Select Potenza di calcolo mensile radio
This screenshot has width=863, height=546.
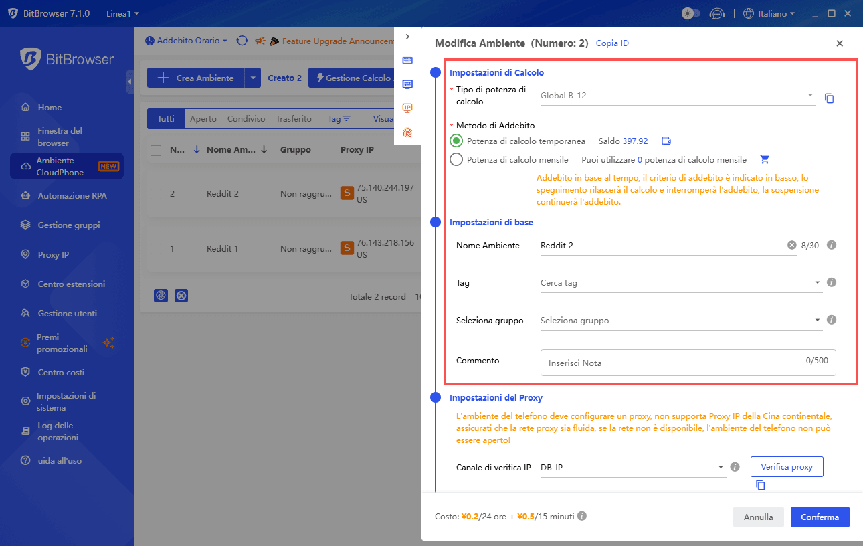456,160
